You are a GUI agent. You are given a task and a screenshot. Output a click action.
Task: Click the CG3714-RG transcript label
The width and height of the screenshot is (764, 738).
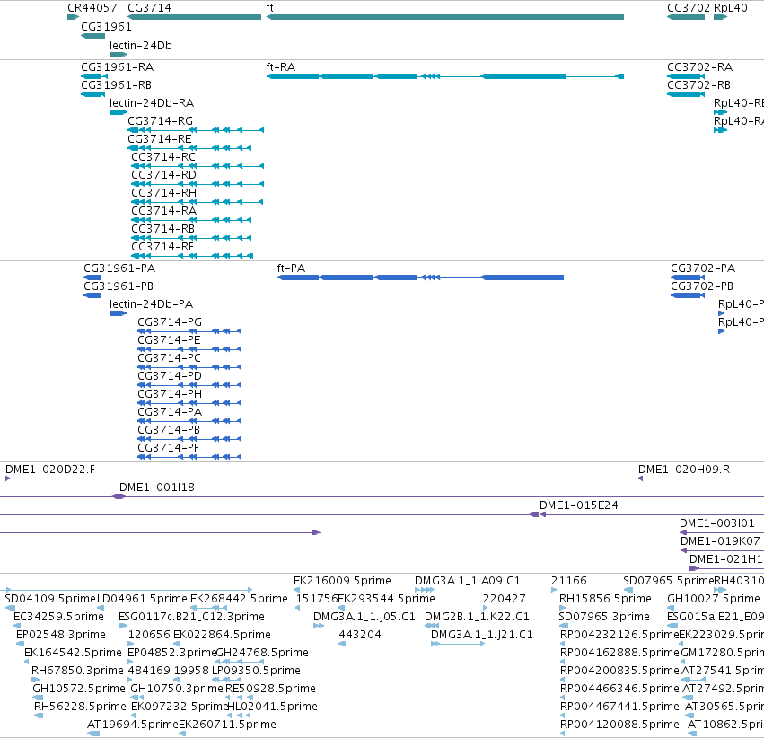(161, 121)
